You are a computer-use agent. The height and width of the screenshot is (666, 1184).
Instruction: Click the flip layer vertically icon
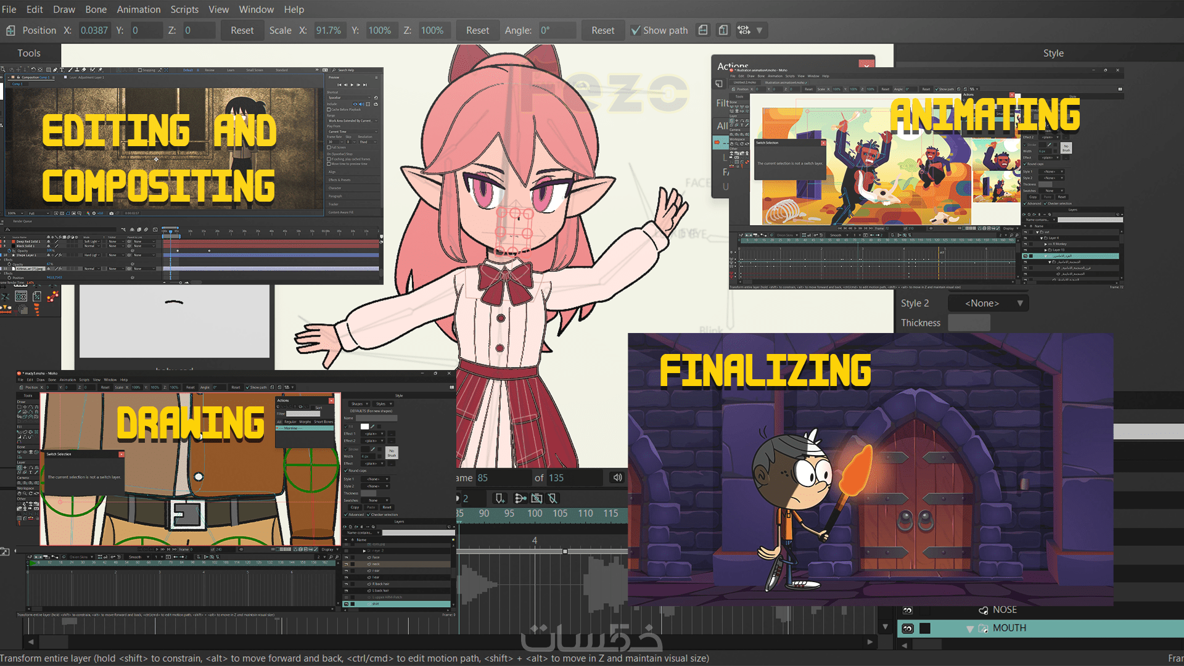[723, 30]
